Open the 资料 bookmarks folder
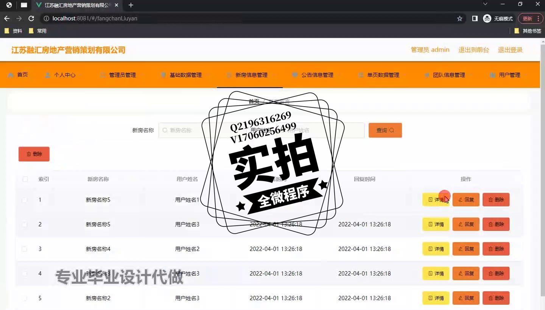545x310 pixels. click(13, 31)
